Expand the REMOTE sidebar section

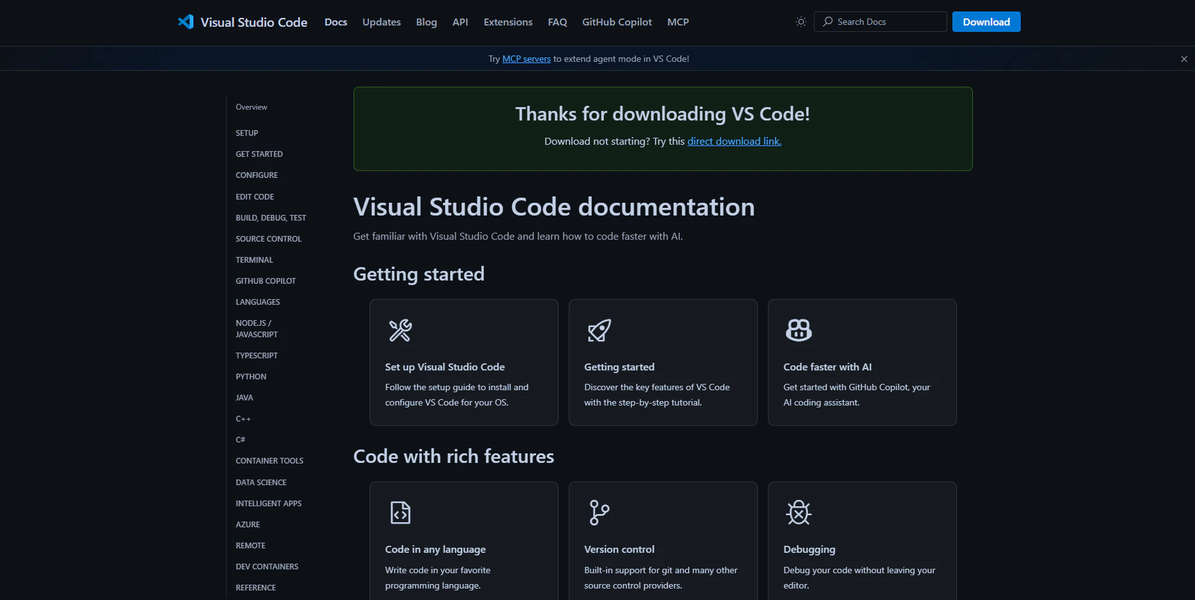point(250,546)
